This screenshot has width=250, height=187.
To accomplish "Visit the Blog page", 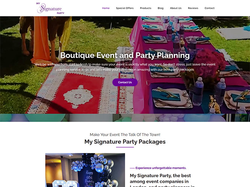I will [160, 8].
